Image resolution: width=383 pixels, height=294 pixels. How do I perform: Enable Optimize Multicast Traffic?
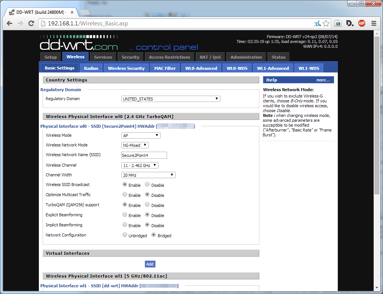click(124, 195)
